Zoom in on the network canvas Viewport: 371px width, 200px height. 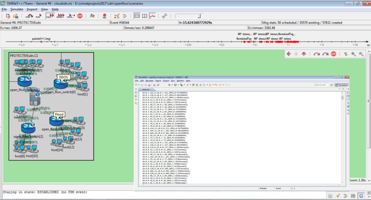(354, 54)
